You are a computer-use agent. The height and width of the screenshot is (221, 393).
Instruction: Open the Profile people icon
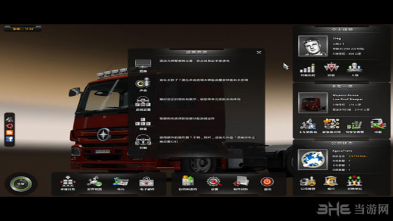[x=355, y=68]
